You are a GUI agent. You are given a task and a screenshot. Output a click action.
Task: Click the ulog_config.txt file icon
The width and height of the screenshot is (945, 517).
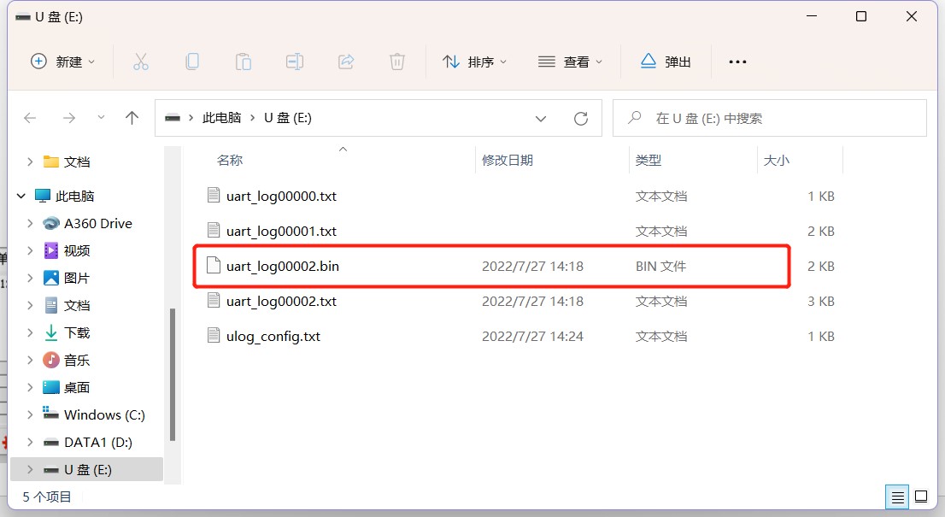click(x=214, y=335)
